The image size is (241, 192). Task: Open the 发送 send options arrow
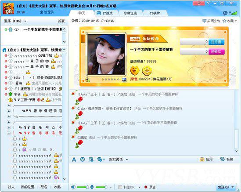click(233, 187)
